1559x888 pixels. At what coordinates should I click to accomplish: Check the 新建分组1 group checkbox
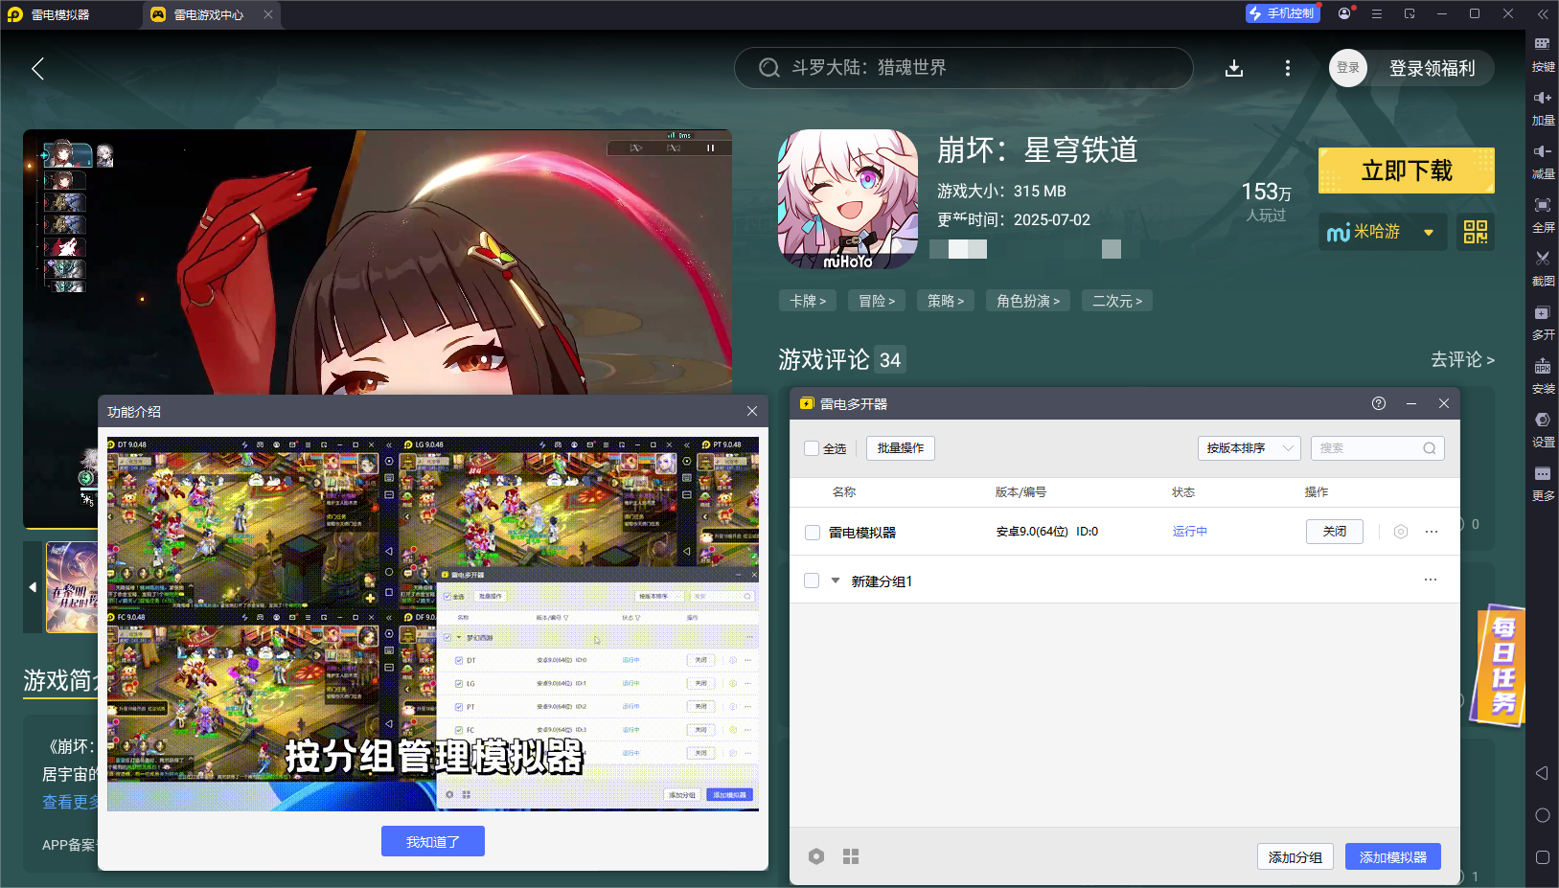click(x=812, y=581)
